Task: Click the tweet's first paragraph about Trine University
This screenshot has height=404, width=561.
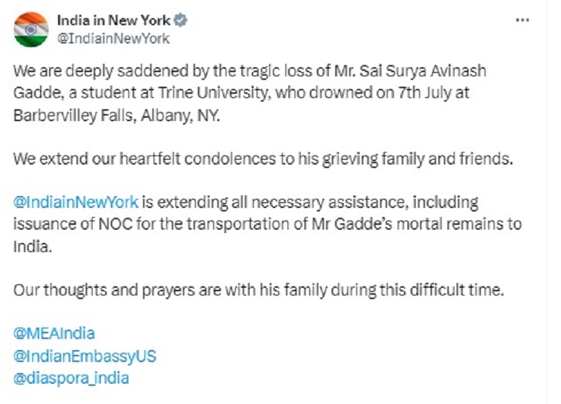Action: 250,93
